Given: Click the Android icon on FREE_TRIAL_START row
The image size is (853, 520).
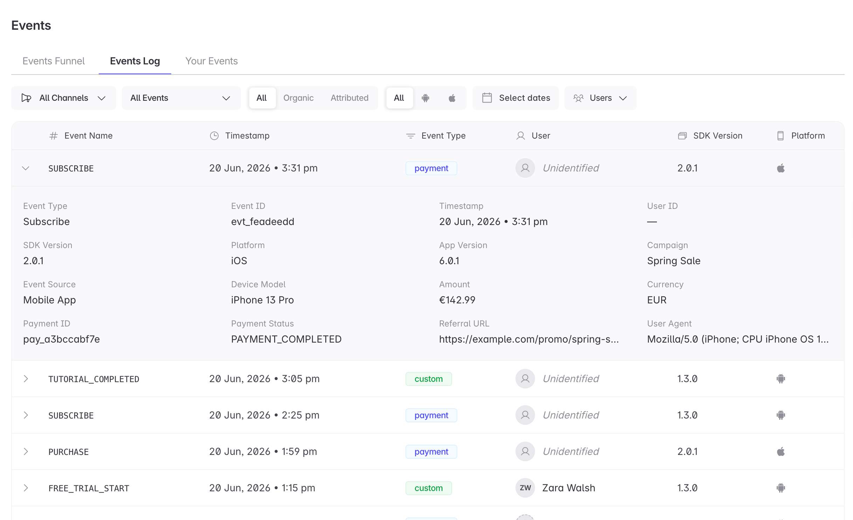Looking at the screenshot, I should (781, 488).
